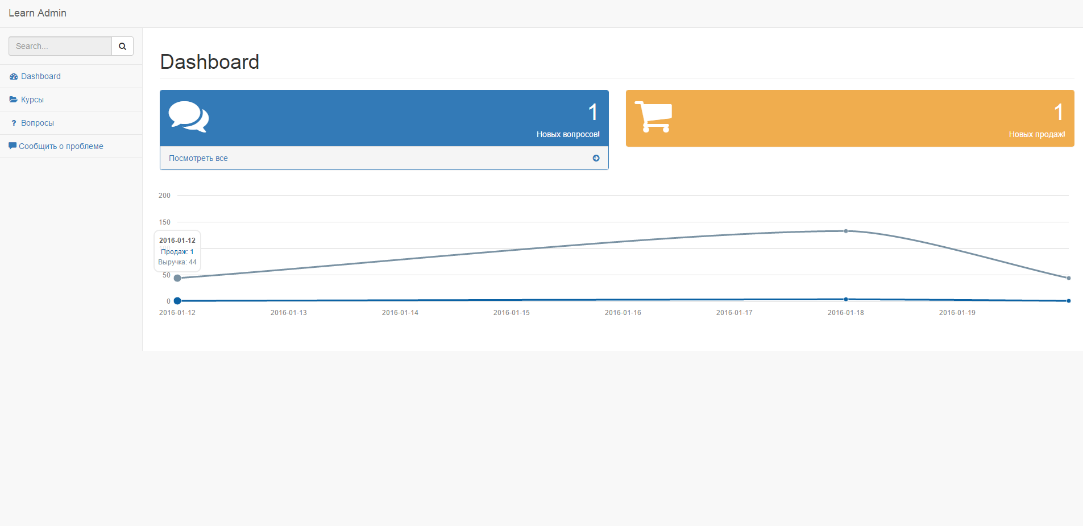Screen dimensions: 1083x526
Task: Click the Новых продаж counter panel
Action: [850, 118]
